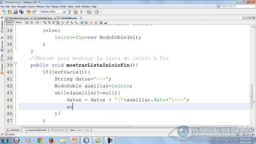The width and height of the screenshot is (256, 144).
Task: Click the Uncomment icon in editor toolbar
Action: click(106, 22)
